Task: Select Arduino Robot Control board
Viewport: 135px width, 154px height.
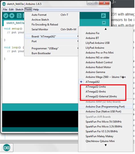Action: pos(106,62)
